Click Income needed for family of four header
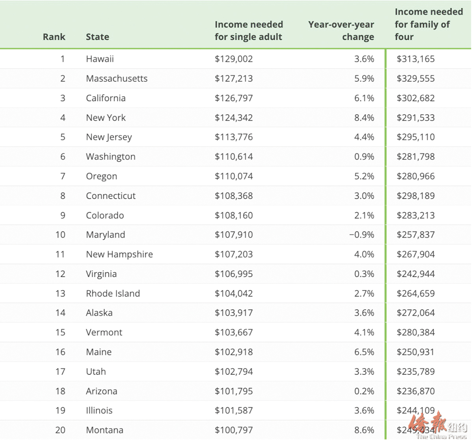The image size is (473, 440). pos(429,24)
